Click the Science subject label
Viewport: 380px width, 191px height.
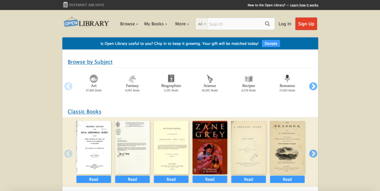[210, 86]
